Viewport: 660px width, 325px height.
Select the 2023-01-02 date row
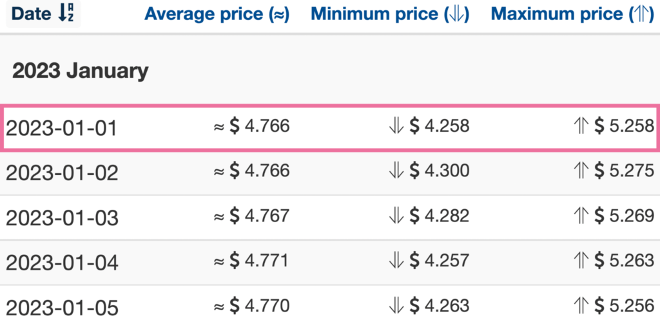[330, 172]
